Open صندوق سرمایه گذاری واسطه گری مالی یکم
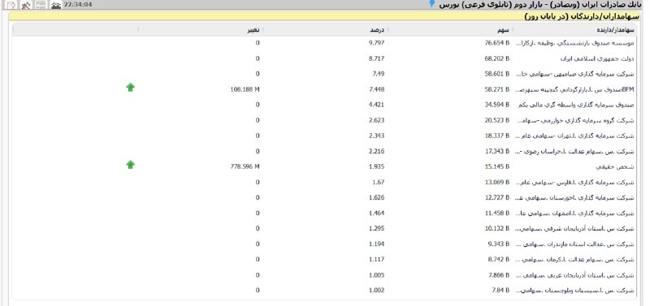Image resolution: width=650 pixels, height=306 pixels. tap(576, 106)
